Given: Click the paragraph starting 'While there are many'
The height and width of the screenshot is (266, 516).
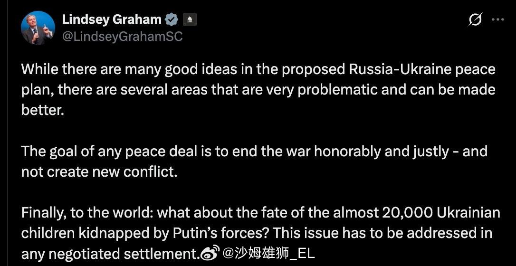Looking at the screenshot, I should point(258,89).
